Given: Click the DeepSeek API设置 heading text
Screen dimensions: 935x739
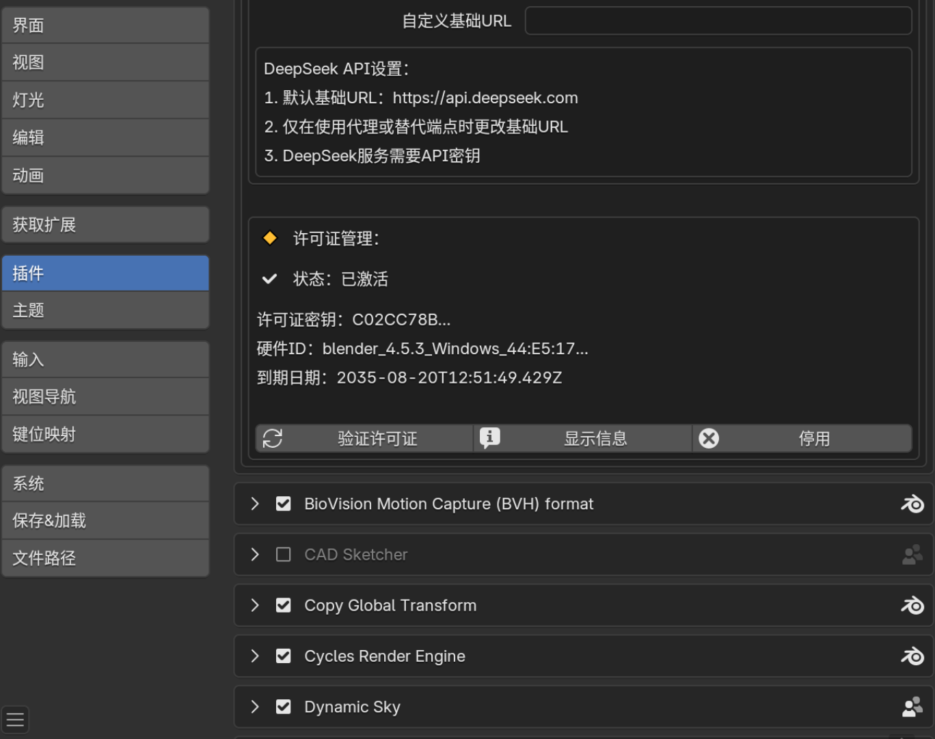Looking at the screenshot, I should (x=336, y=69).
